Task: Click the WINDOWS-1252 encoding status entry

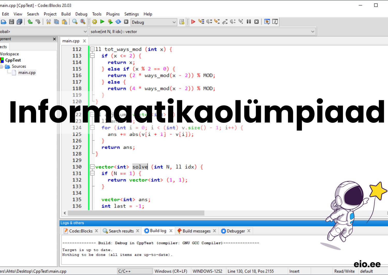Action: pos(207,271)
